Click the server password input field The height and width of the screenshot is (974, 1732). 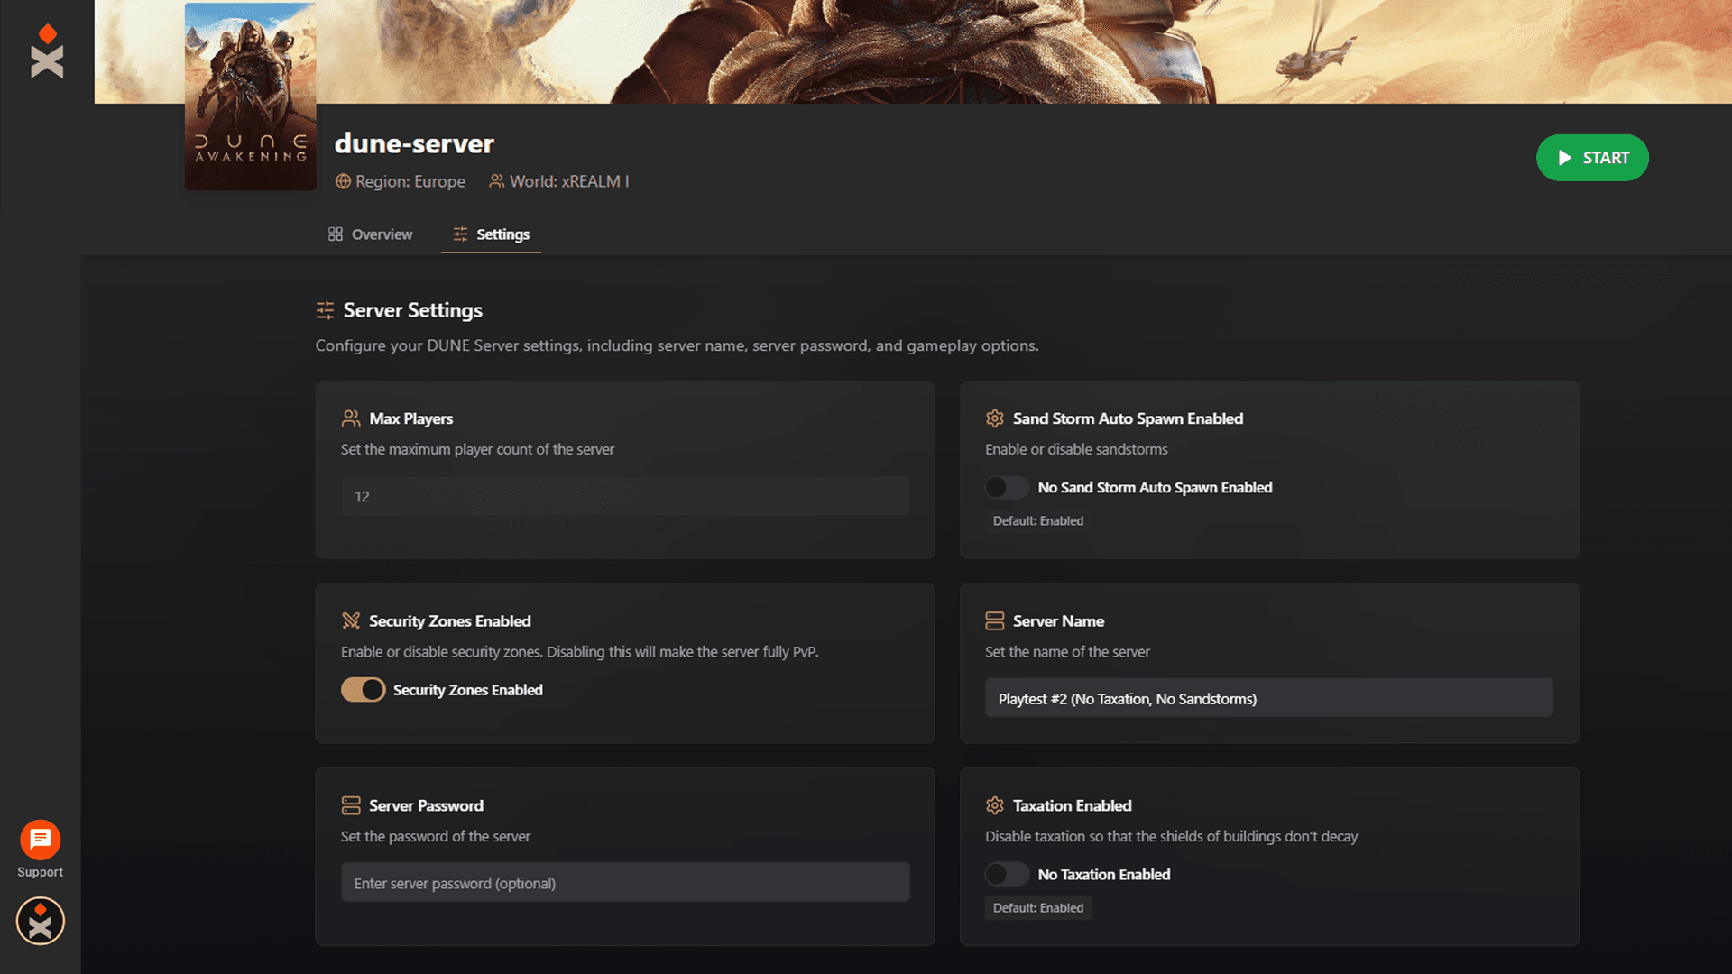[x=625, y=882]
